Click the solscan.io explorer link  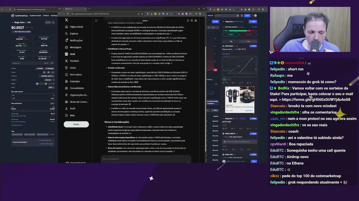[48, 80]
